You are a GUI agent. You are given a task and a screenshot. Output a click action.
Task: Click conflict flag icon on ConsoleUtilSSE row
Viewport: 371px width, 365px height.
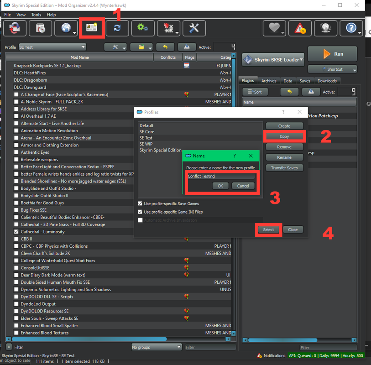coord(187,268)
